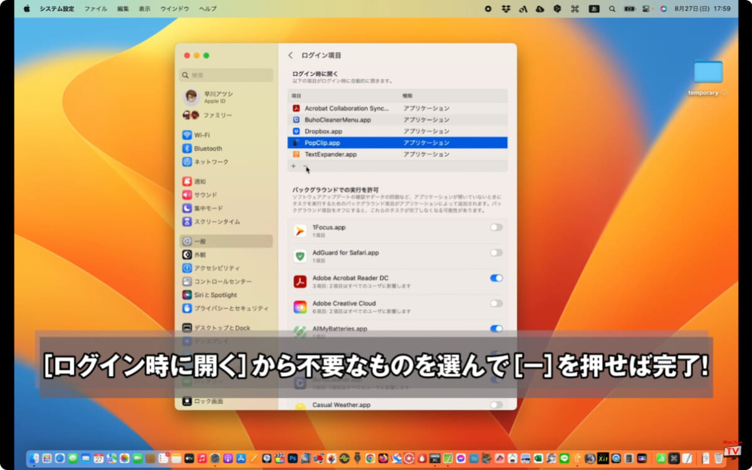Select Dropbox.app in login items list

coord(397,131)
